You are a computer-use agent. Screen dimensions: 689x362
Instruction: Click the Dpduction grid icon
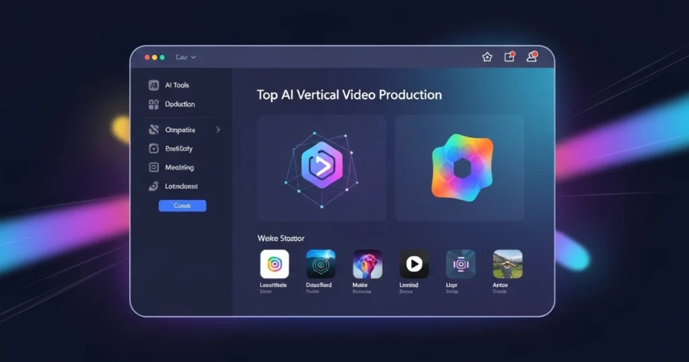(x=153, y=104)
